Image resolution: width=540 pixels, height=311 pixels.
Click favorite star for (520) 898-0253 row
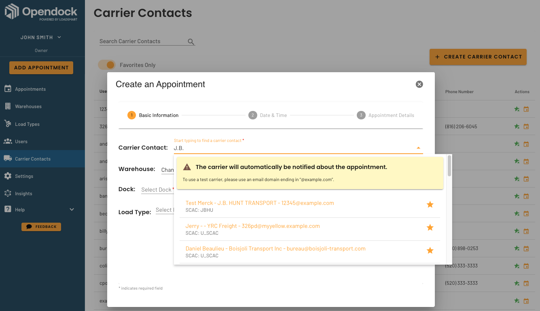tap(517, 248)
